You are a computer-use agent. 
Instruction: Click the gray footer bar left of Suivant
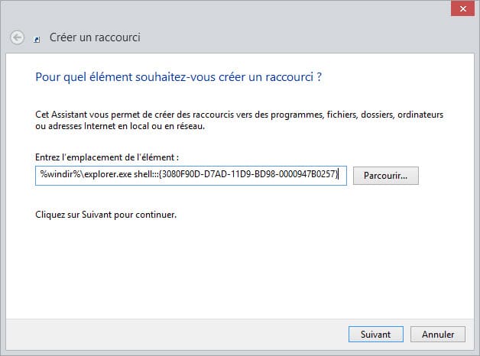(177, 335)
